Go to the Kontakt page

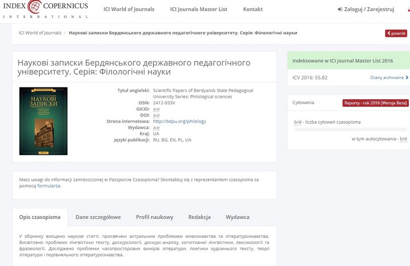click(x=253, y=9)
